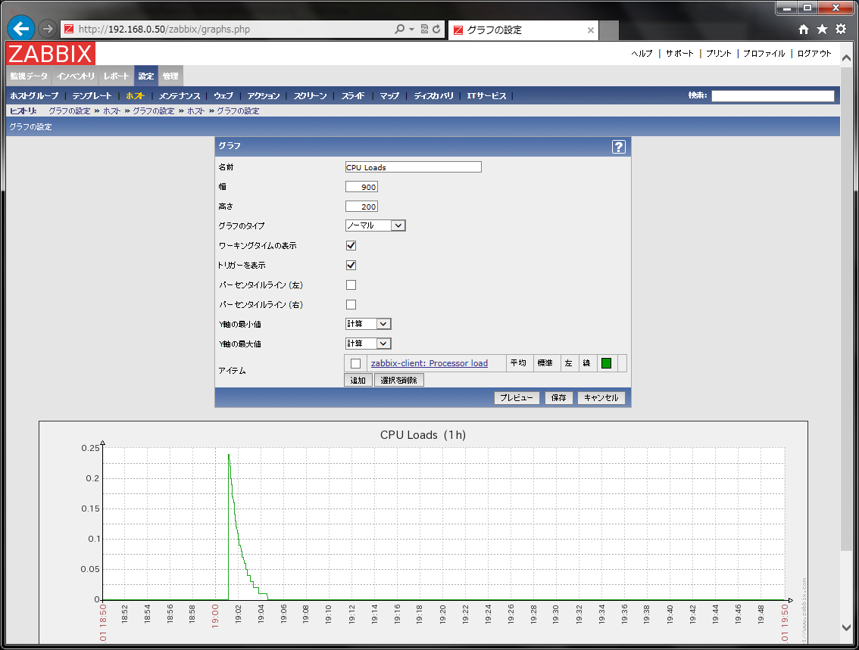Go to スクリーン submenu
Image resolution: width=859 pixels, height=650 pixels.
click(310, 96)
